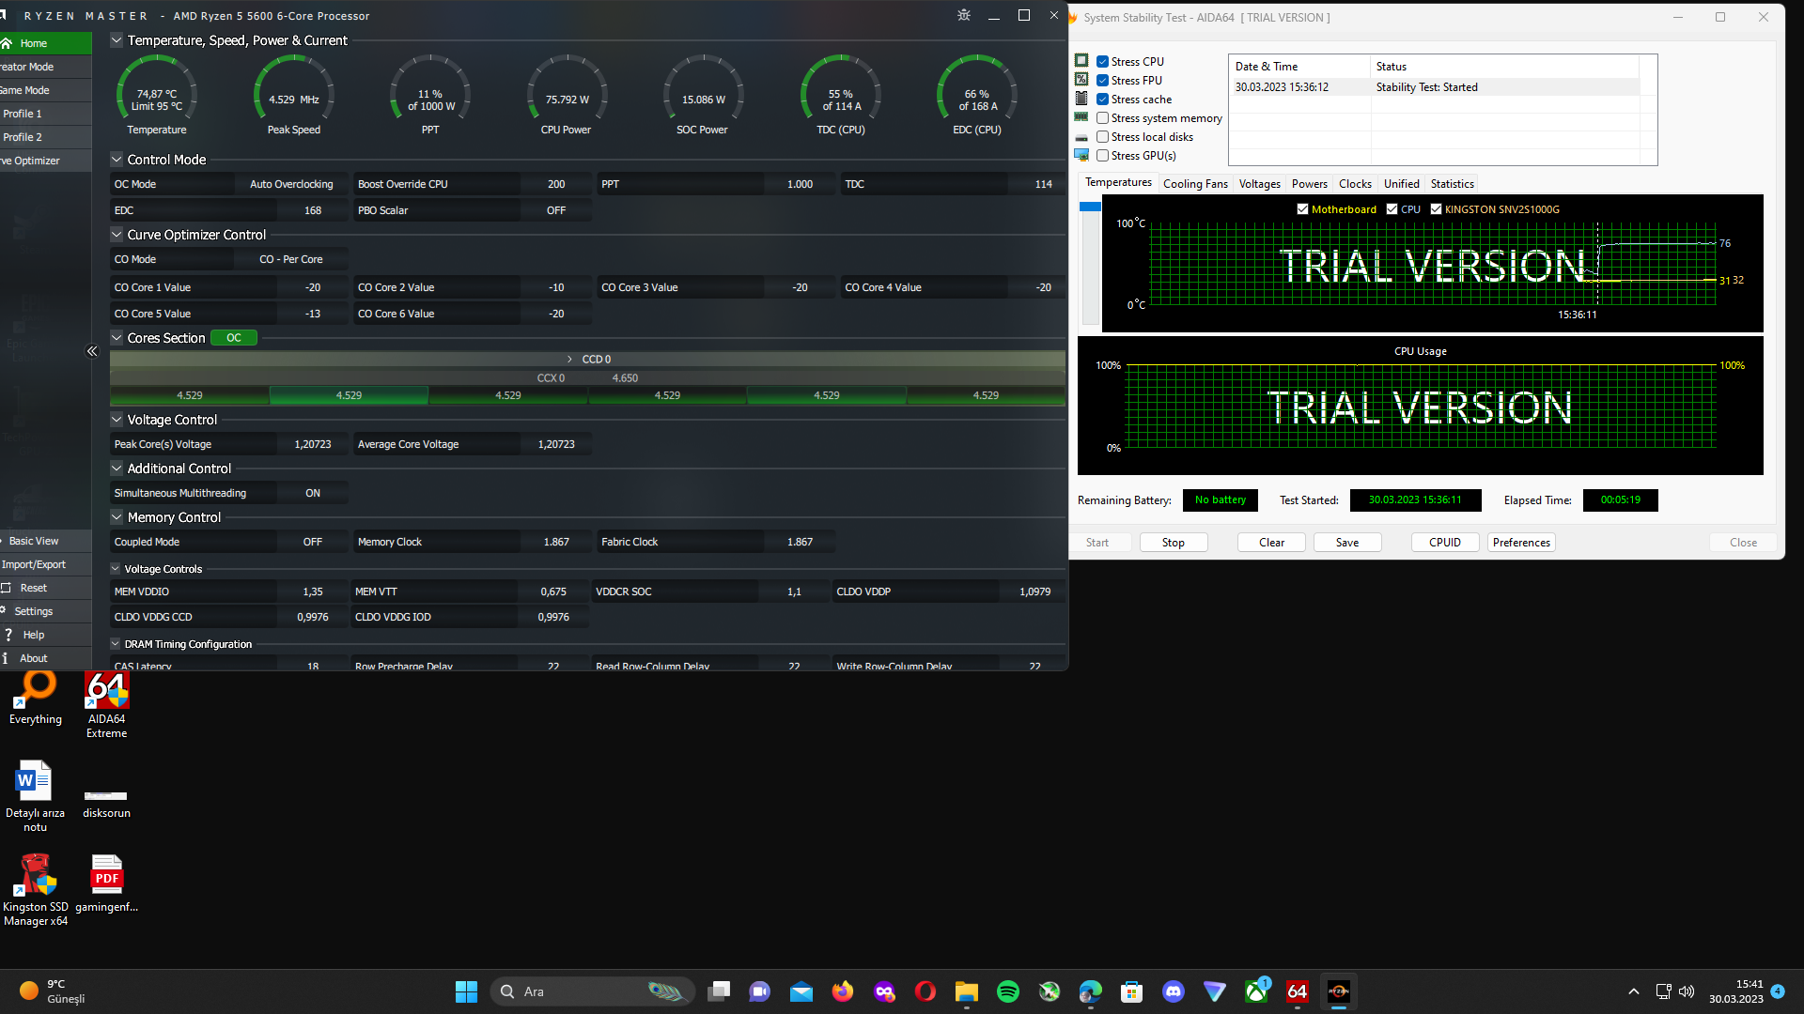Toggle the Motherboard temperature graph checkbox
Viewport: 1804px width, 1014px height.
coord(1302,209)
